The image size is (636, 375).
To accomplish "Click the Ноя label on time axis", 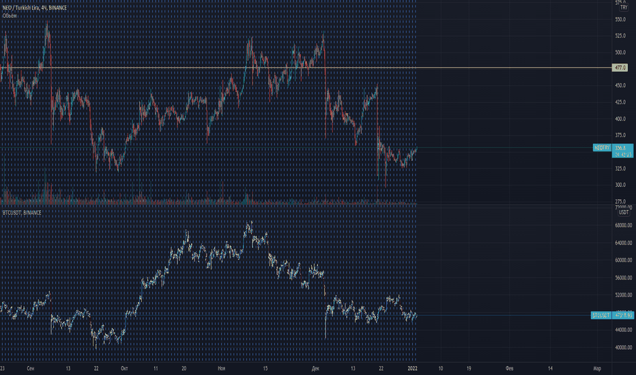I will coord(222,368).
